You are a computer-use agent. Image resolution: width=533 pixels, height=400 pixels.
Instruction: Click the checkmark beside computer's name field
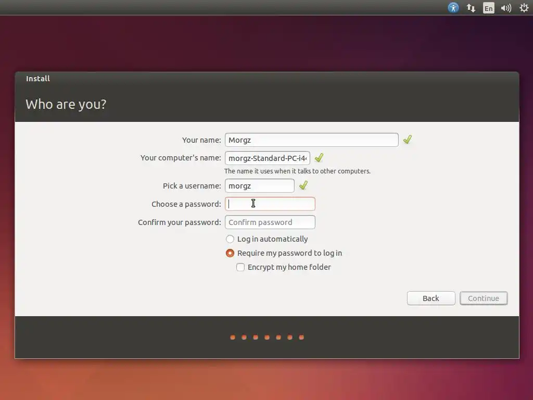(319, 158)
